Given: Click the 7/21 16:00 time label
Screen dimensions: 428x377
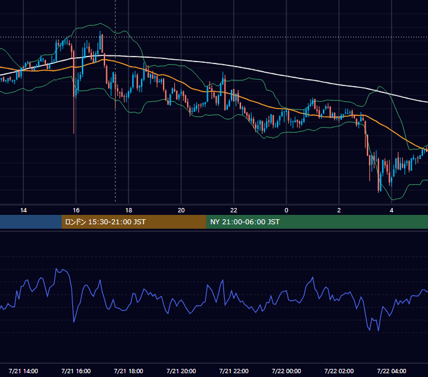Looking at the screenshot, I should [76, 371].
